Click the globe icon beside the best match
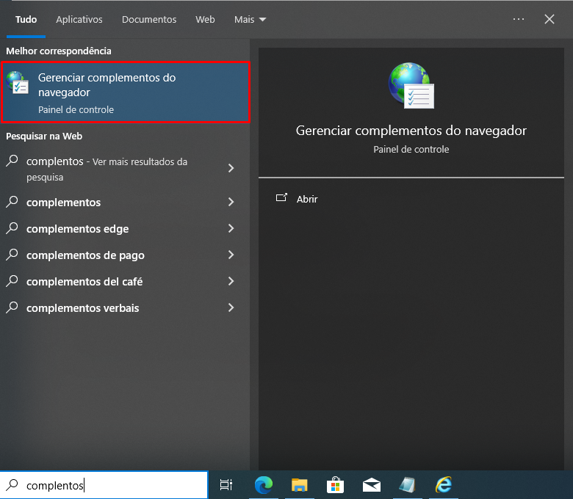 17,83
